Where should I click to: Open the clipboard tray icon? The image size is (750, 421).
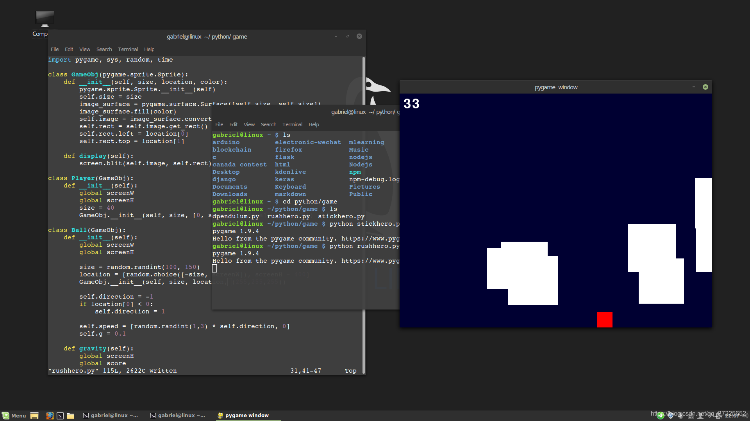click(718, 416)
